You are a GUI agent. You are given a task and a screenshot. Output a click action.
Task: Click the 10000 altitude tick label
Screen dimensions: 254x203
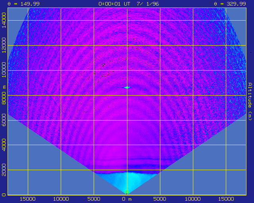[x=4, y=70]
